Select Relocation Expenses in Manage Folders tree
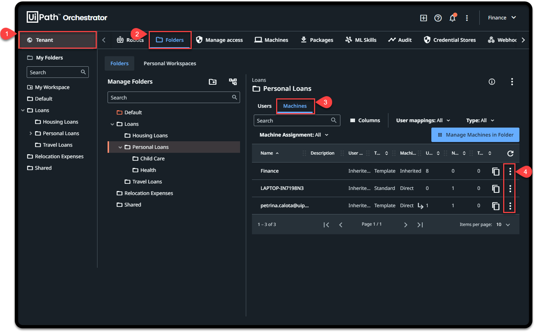The height and width of the screenshot is (333, 540). coord(145,193)
